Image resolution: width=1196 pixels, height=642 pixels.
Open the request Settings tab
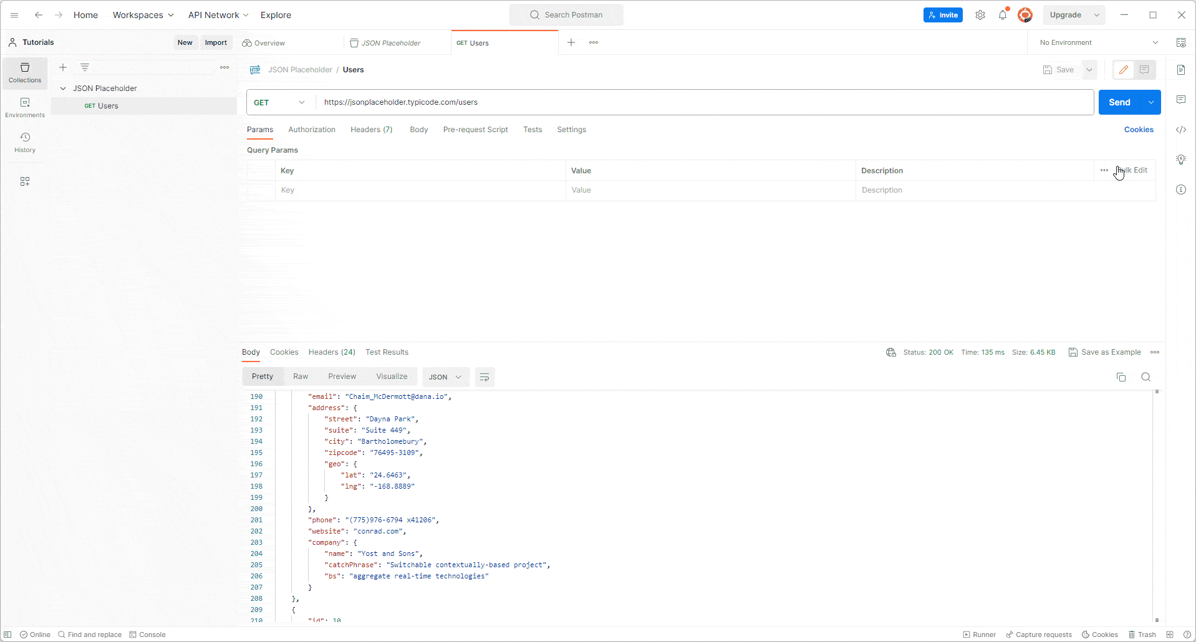[571, 130]
